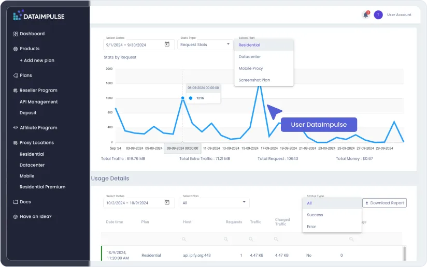Open Residential proxy locations in sidebar

click(x=32, y=154)
